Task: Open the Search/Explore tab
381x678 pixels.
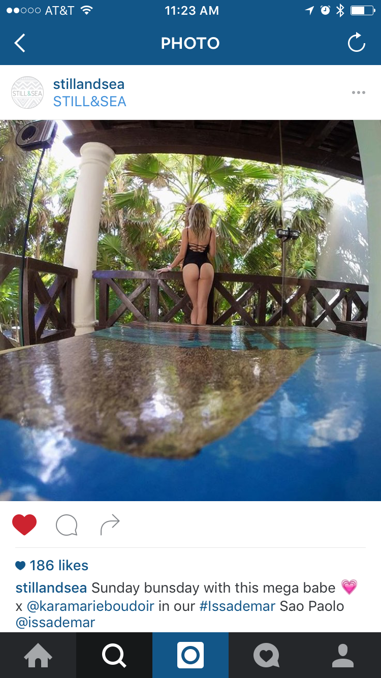Action: tap(114, 655)
